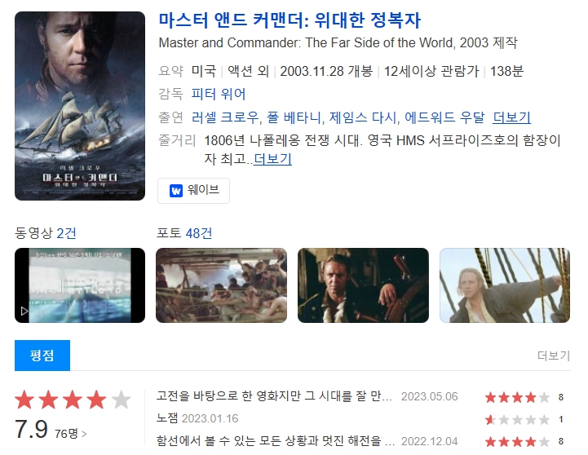Open the movie title link 마스터 앤드 커맨더

click(290, 20)
